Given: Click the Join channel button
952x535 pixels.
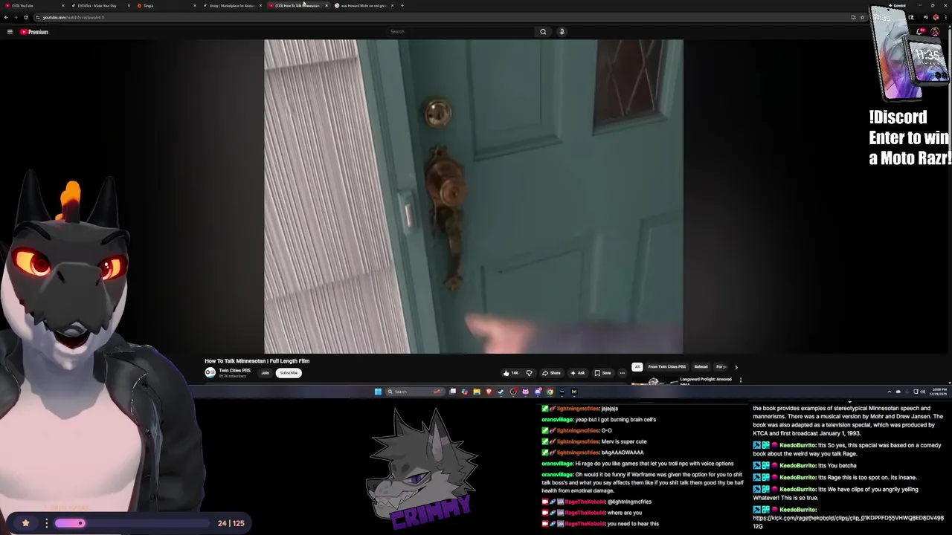Looking at the screenshot, I should 265,373.
